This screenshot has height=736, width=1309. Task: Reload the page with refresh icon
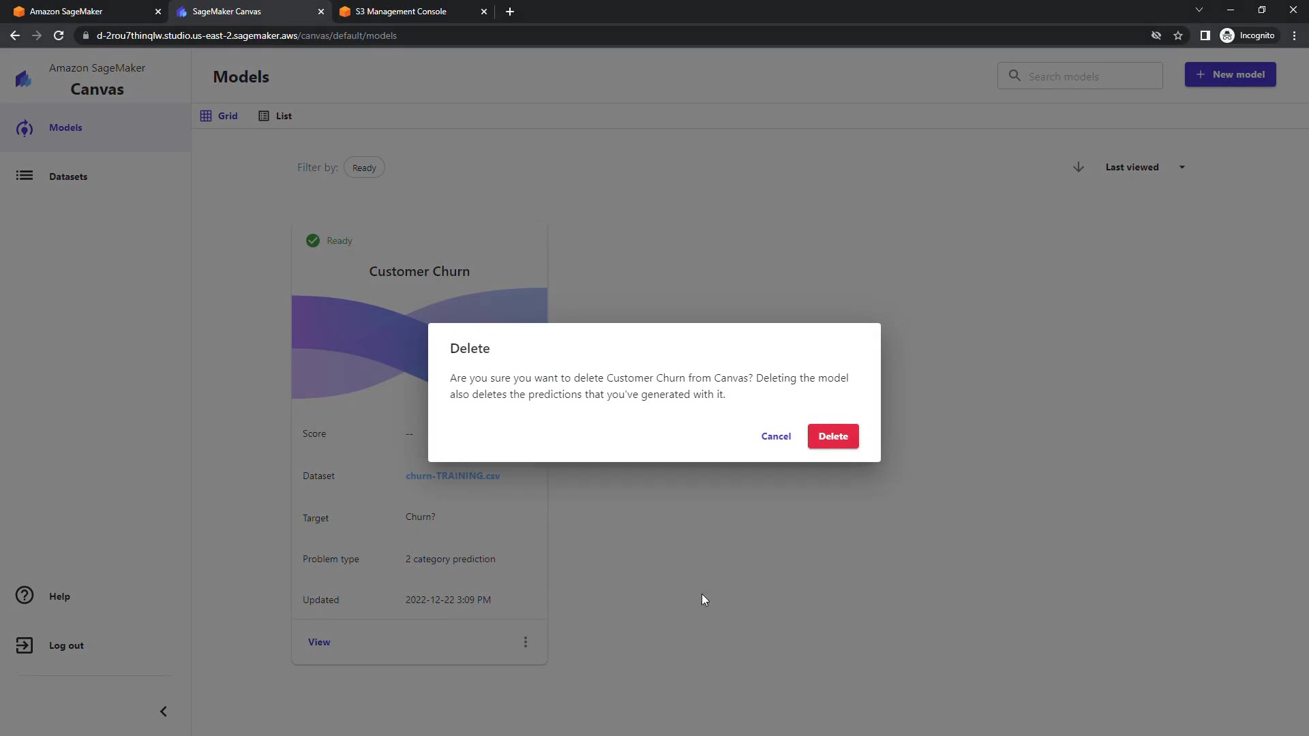[x=59, y=35]
